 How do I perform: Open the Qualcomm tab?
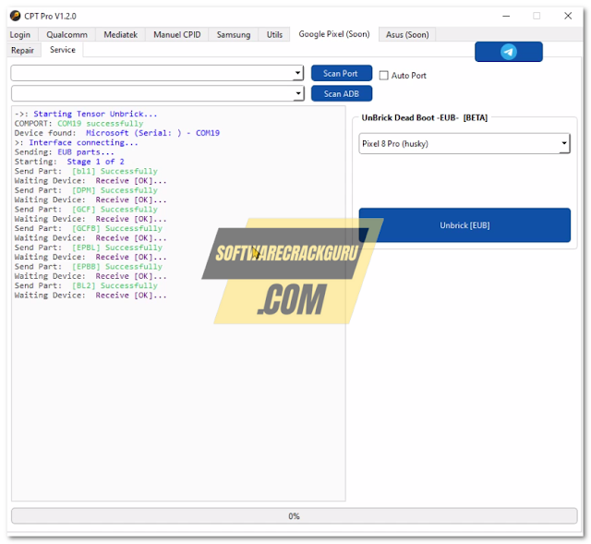click(67, 34)
